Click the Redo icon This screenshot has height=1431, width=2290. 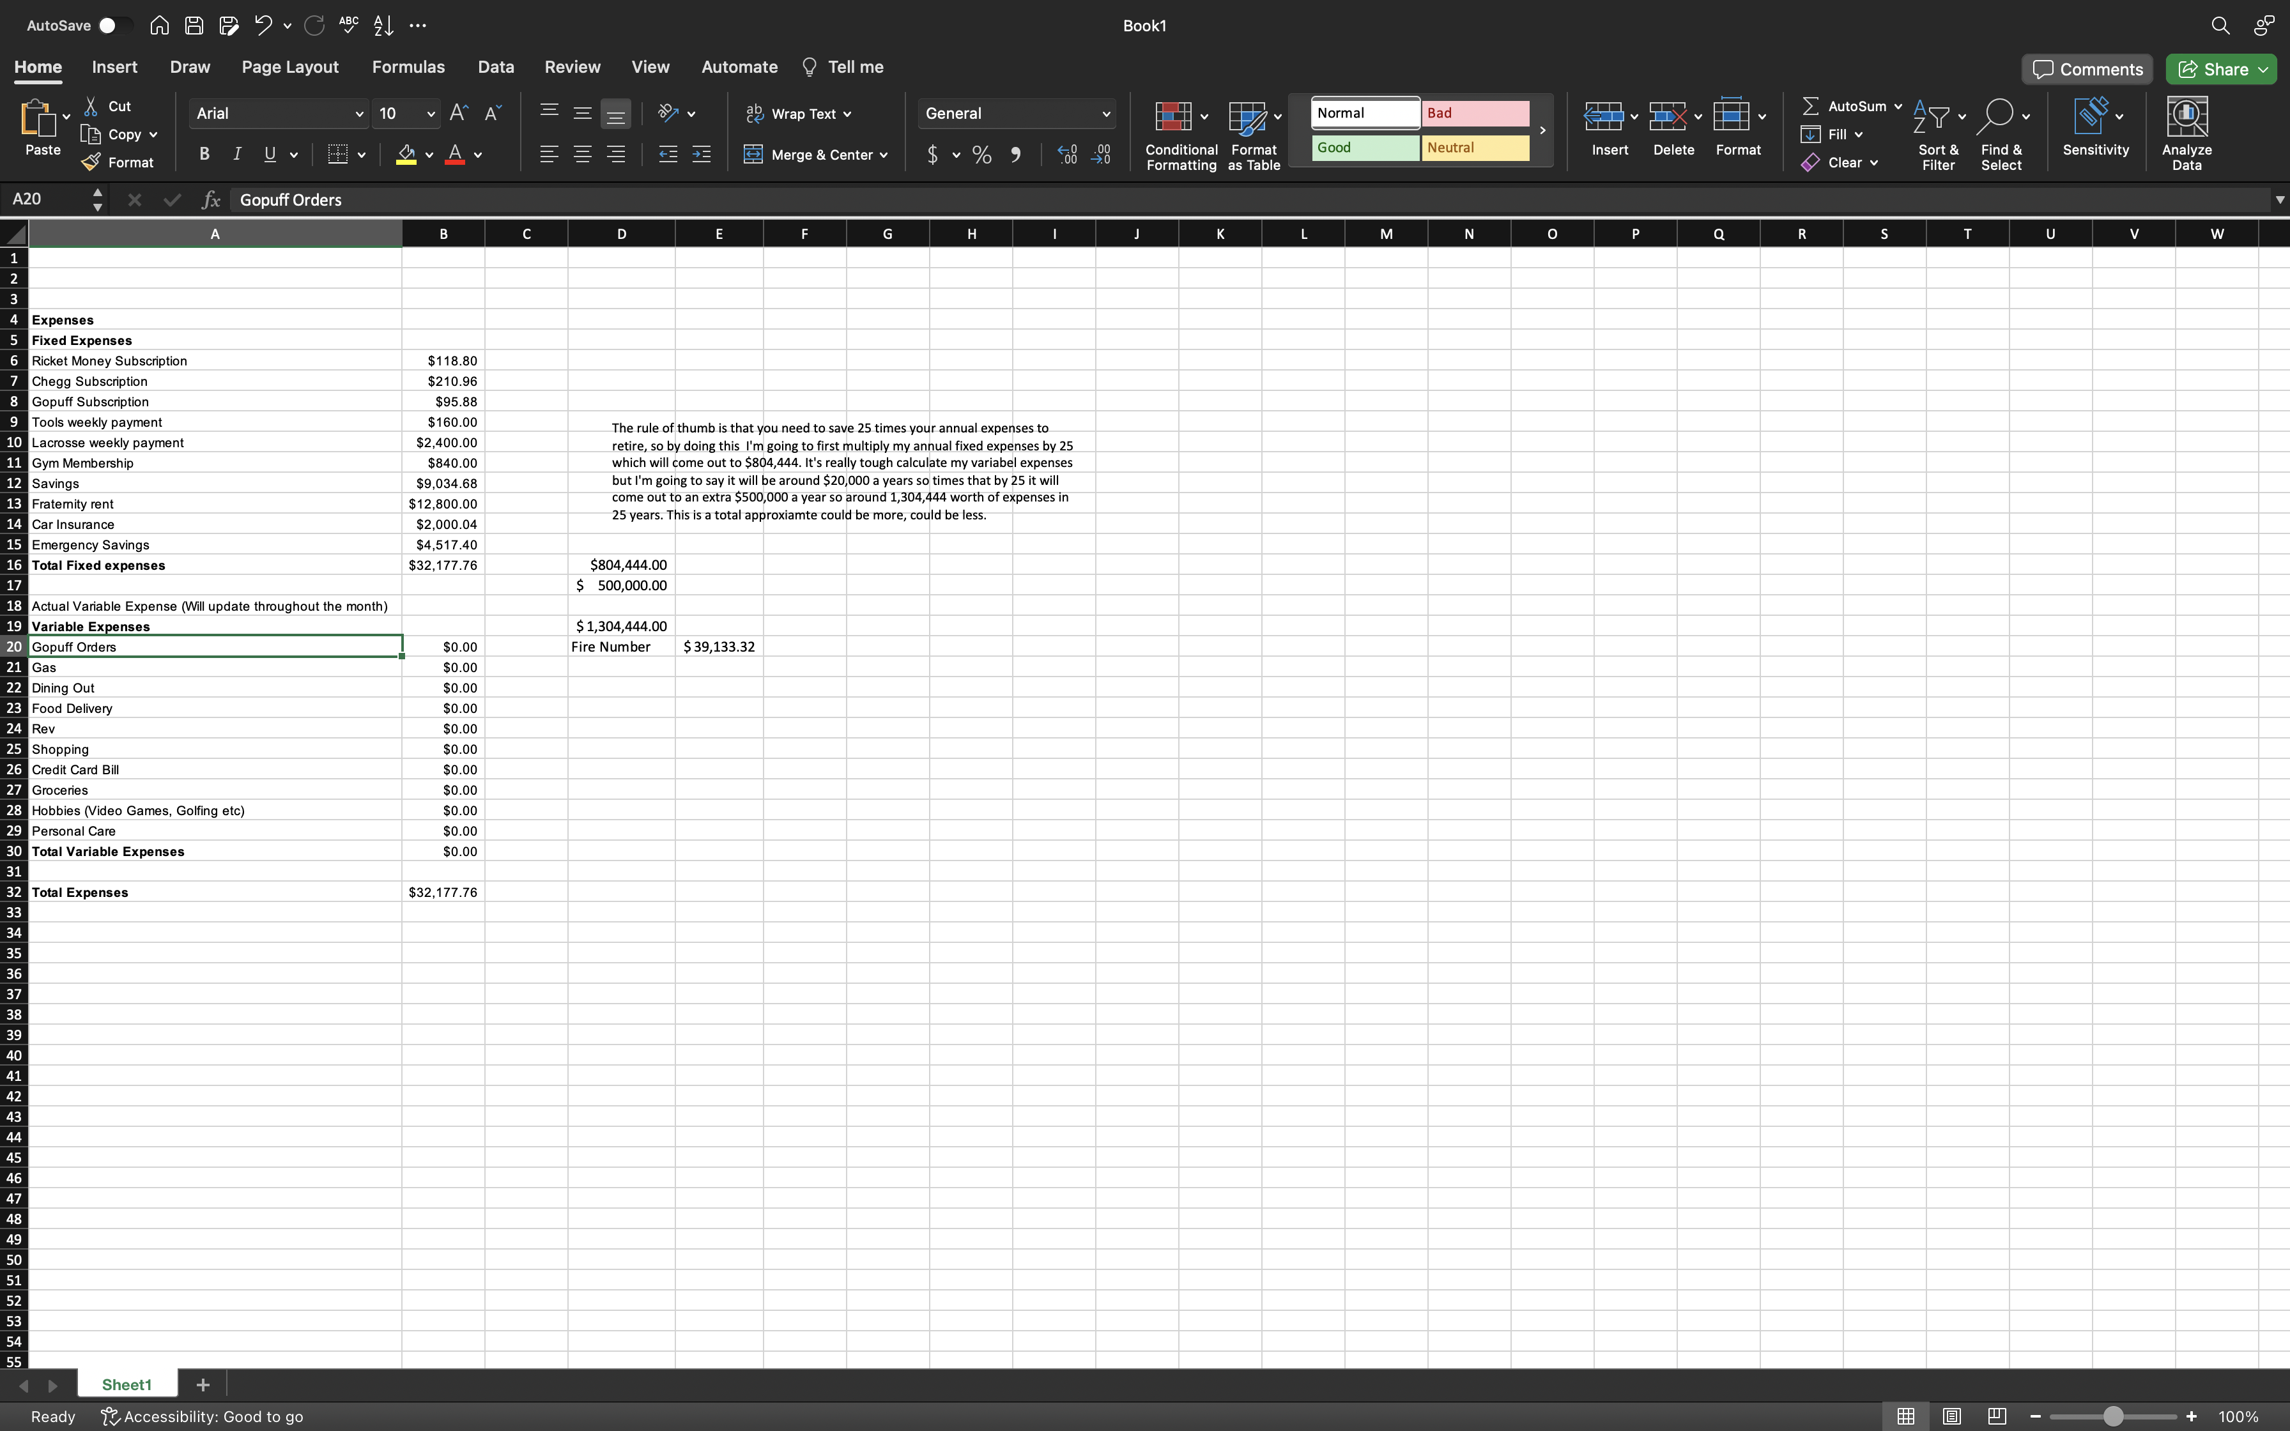point(314,26)
